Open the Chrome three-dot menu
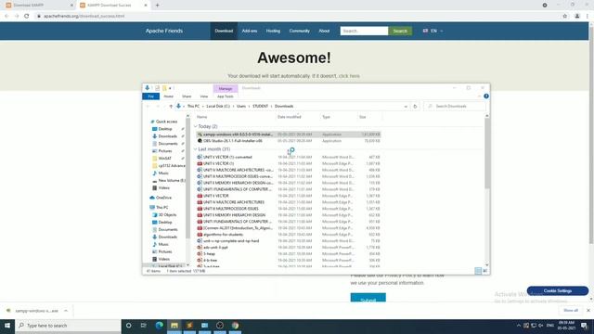Screen dimensions: 594x334 pyautogui.click(x=588, y=16)
